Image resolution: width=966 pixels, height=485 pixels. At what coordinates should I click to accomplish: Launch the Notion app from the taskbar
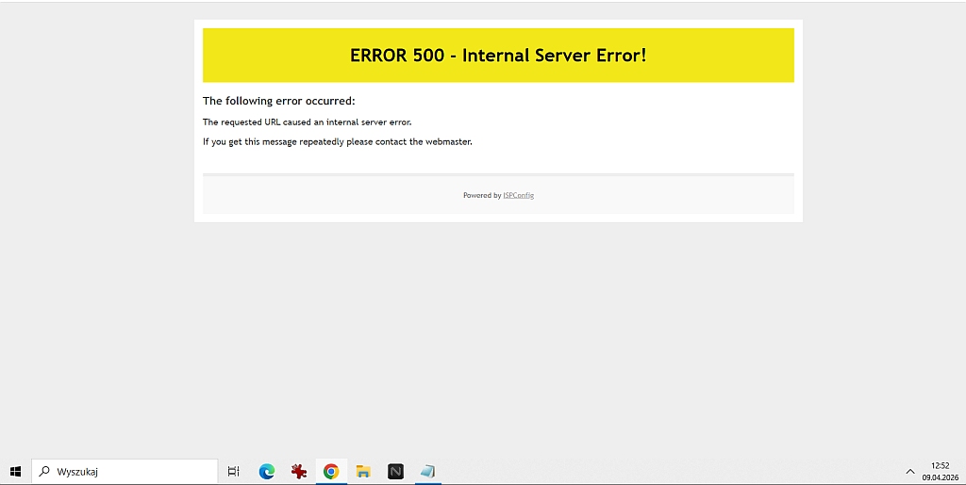pos(395,471)
